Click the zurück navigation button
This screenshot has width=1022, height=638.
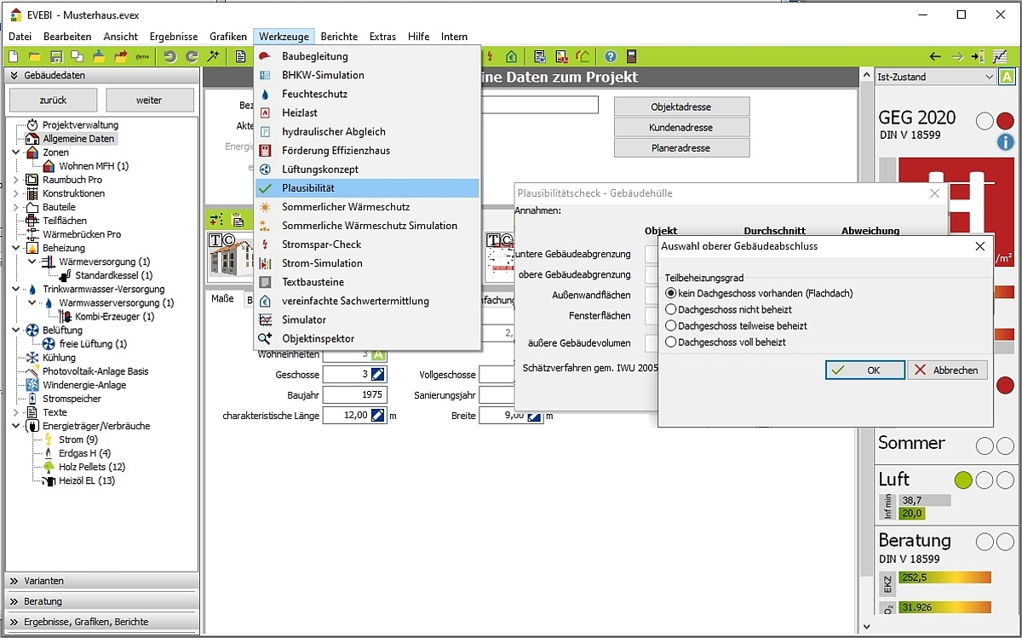click(53, 100)
